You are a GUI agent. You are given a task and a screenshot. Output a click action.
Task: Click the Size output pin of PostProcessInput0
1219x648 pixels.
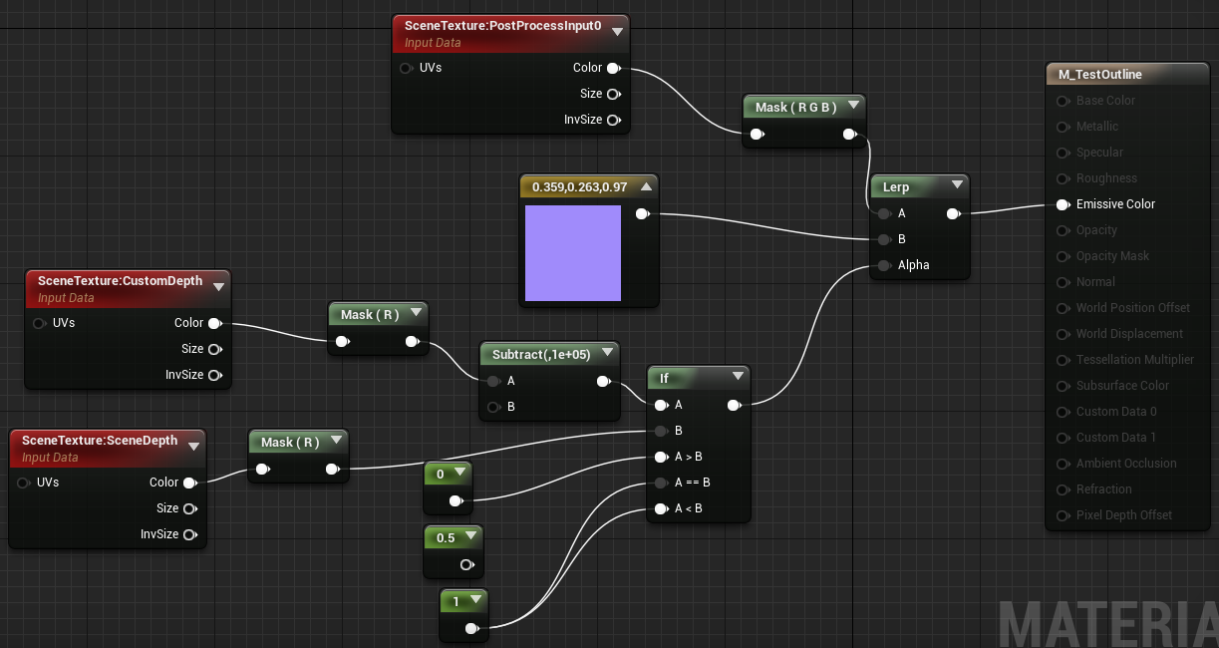(614, 94)
